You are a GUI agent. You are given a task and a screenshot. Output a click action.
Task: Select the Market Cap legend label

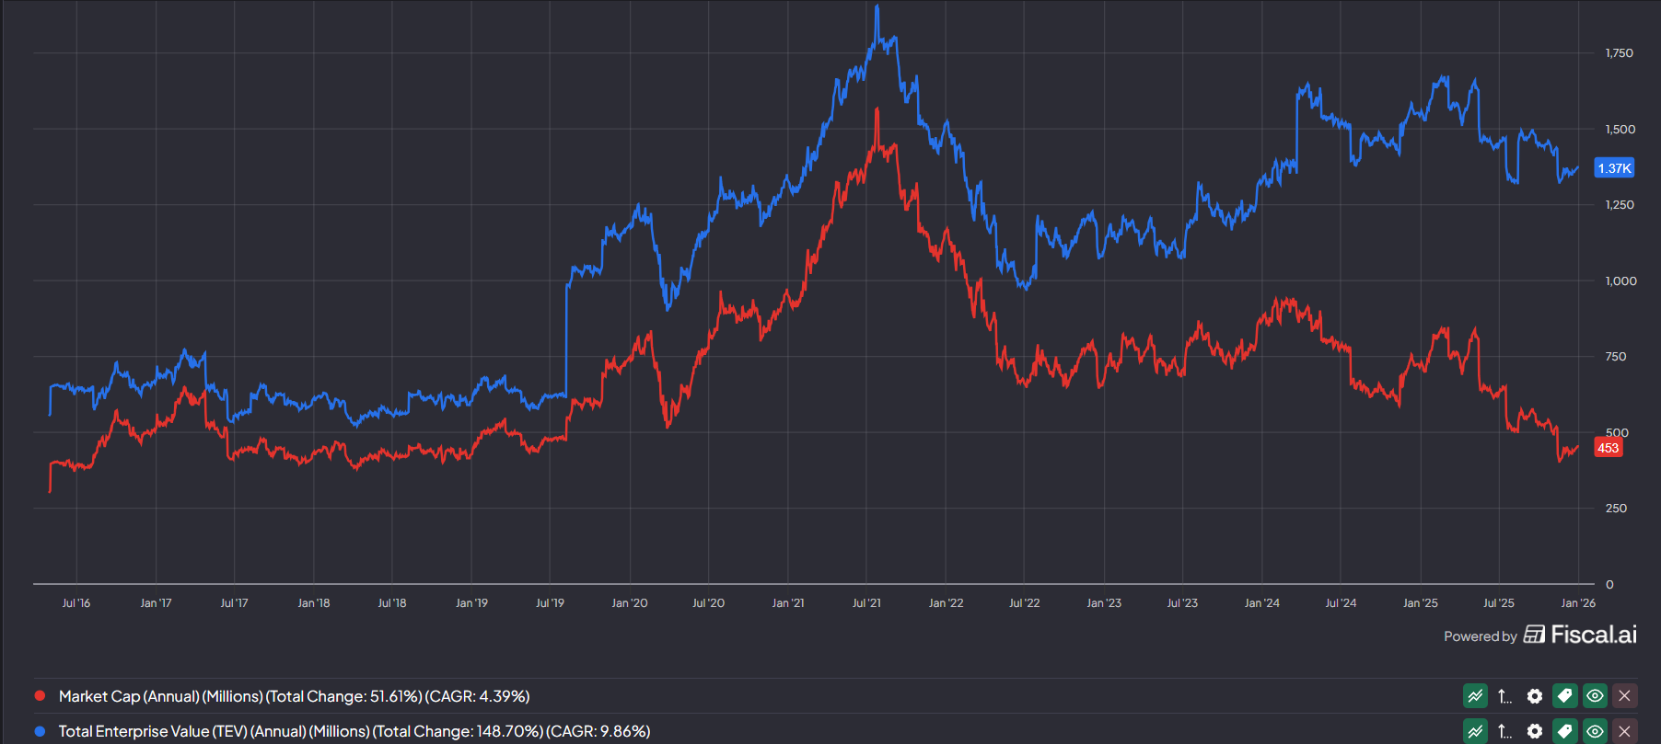click(294, 696)
